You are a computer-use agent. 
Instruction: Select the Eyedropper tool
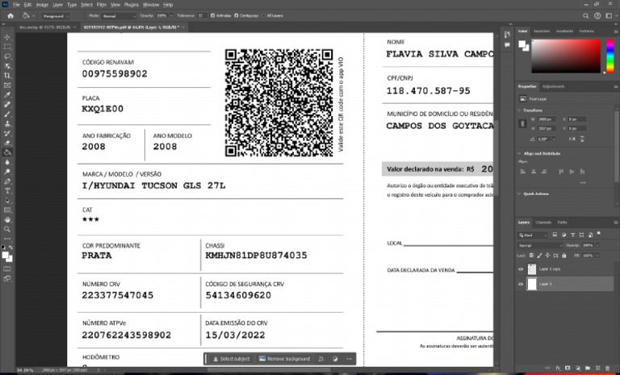7,95
